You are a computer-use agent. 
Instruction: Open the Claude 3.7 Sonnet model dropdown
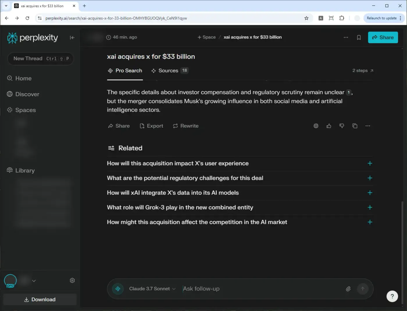(152, 289)
